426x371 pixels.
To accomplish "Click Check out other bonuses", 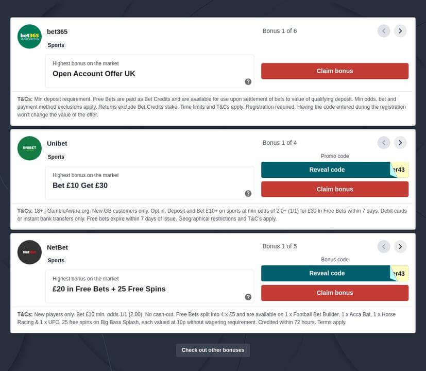I will point(213,350).
